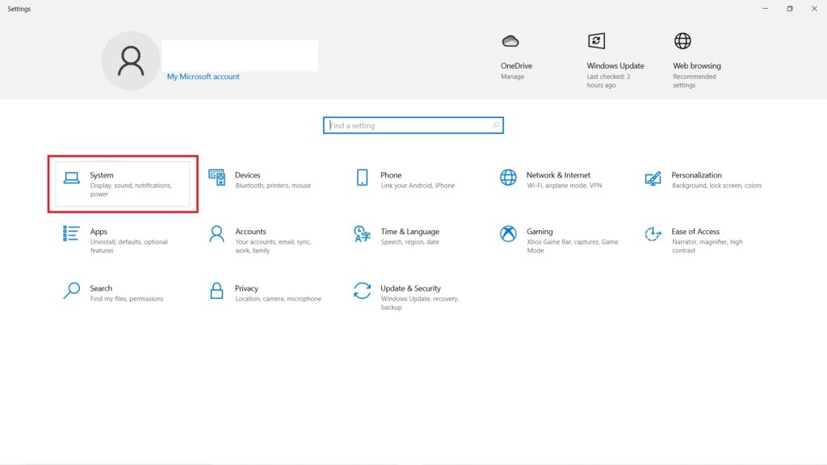The width and height of the screenshot is (827, 465).
Task: Open the Privacy padlock icon
Action: (x=216, y=291)
